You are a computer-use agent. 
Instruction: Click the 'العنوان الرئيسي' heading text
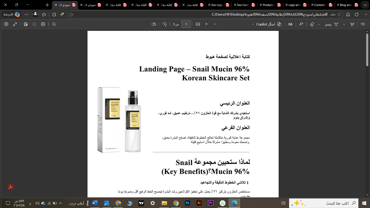point(235,103)
